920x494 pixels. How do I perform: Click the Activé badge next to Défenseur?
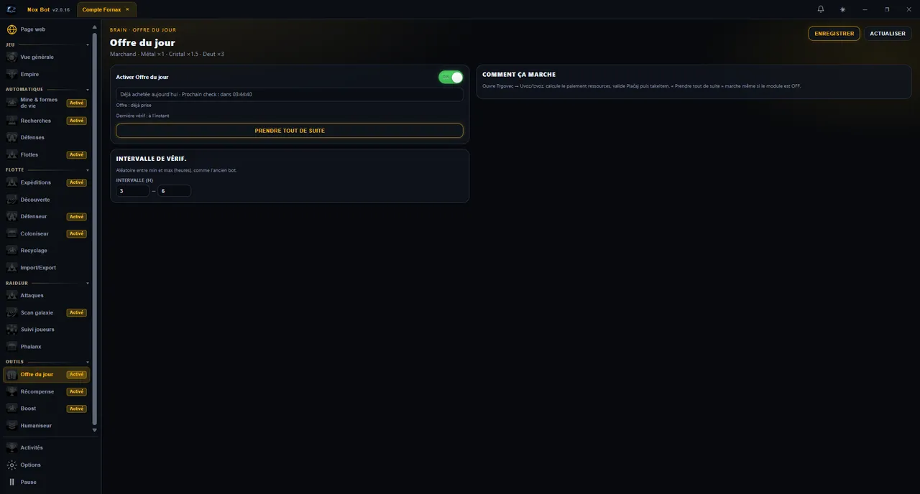76,216
